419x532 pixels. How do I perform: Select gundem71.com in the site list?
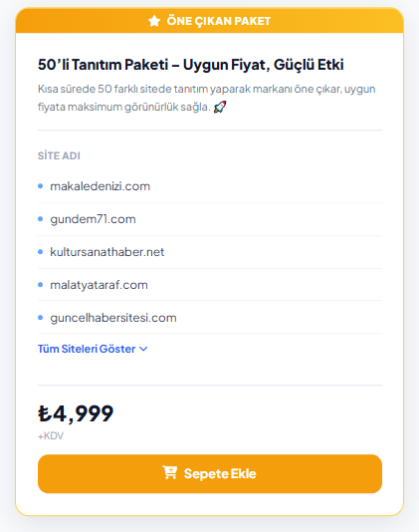click(93, 219)
